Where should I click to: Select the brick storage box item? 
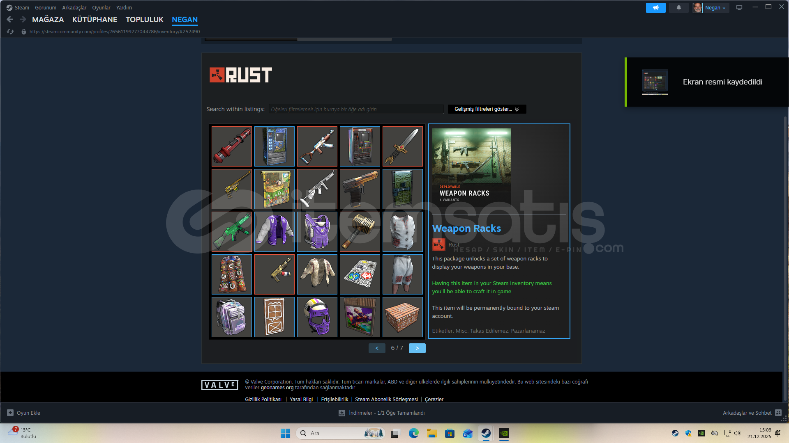402,317
